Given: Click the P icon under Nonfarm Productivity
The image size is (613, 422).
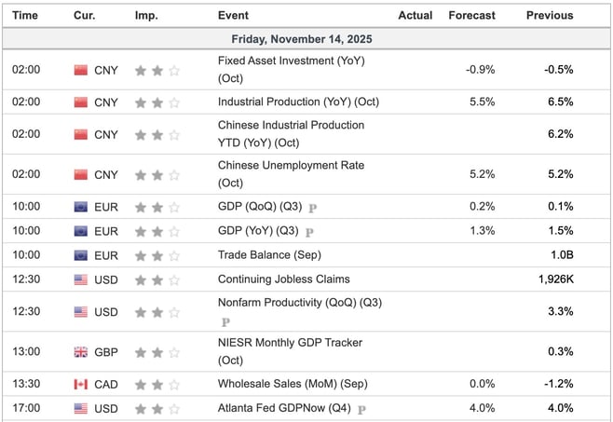Looking at the screenshot, I should click(225, 321).
